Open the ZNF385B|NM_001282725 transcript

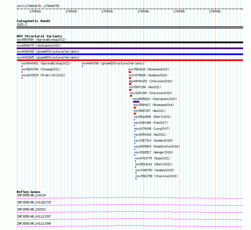pyautogui.click(x=34, y=202)
